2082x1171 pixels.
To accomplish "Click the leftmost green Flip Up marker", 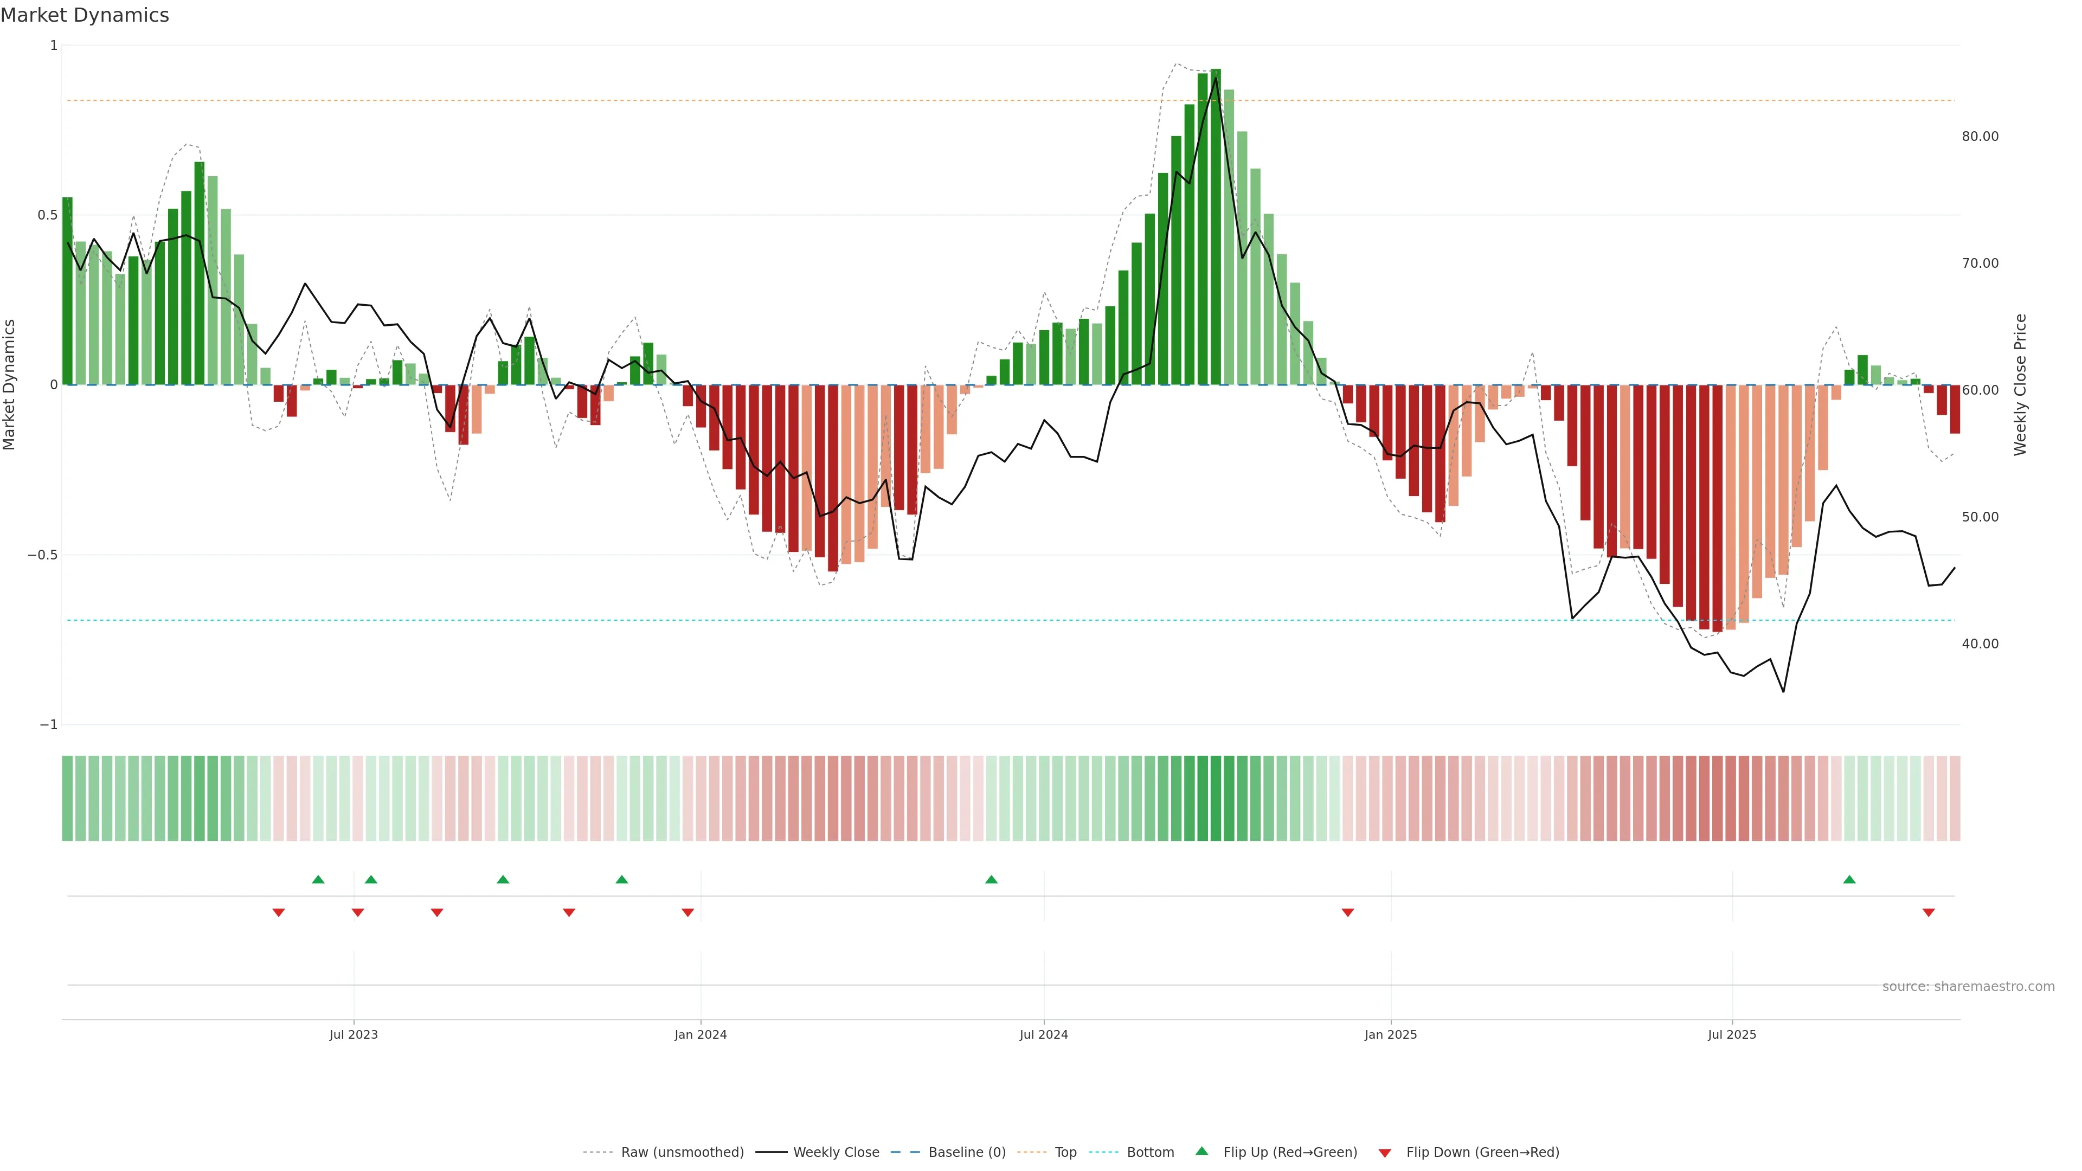I will pyautogui.click(x=318, y=879).
